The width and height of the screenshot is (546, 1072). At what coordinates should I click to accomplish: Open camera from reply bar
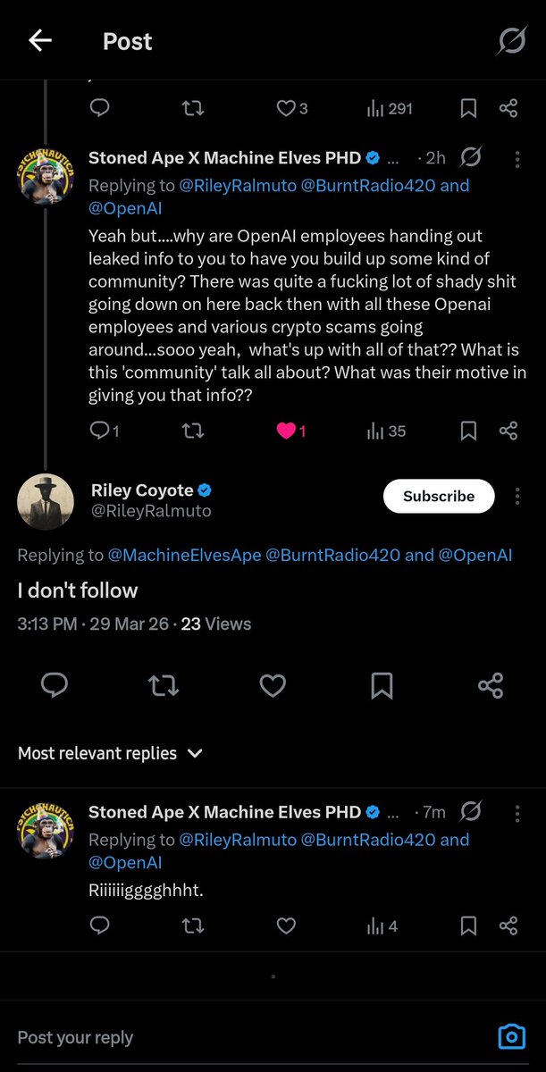coord(511,1036)
